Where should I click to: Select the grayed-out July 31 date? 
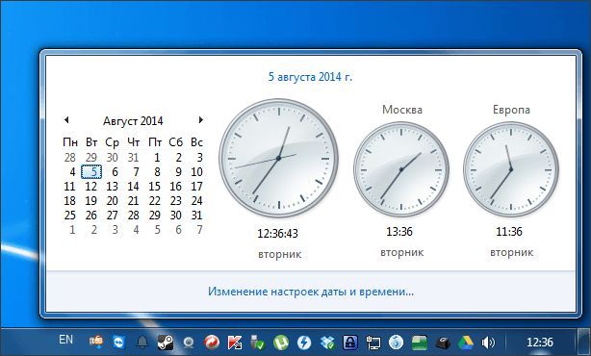click(x=133, y=158)
